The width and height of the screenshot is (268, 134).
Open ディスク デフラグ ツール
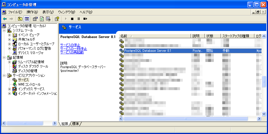(x=33, y=66)
